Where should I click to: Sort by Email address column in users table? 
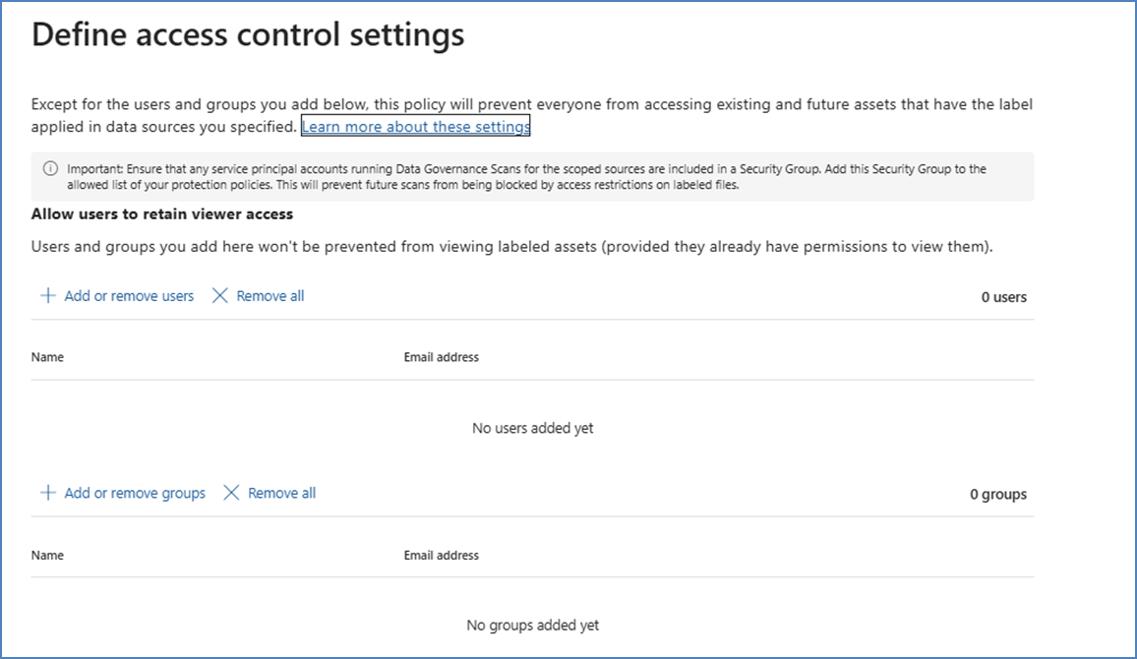pyautogui.click(x=441, y=357)
